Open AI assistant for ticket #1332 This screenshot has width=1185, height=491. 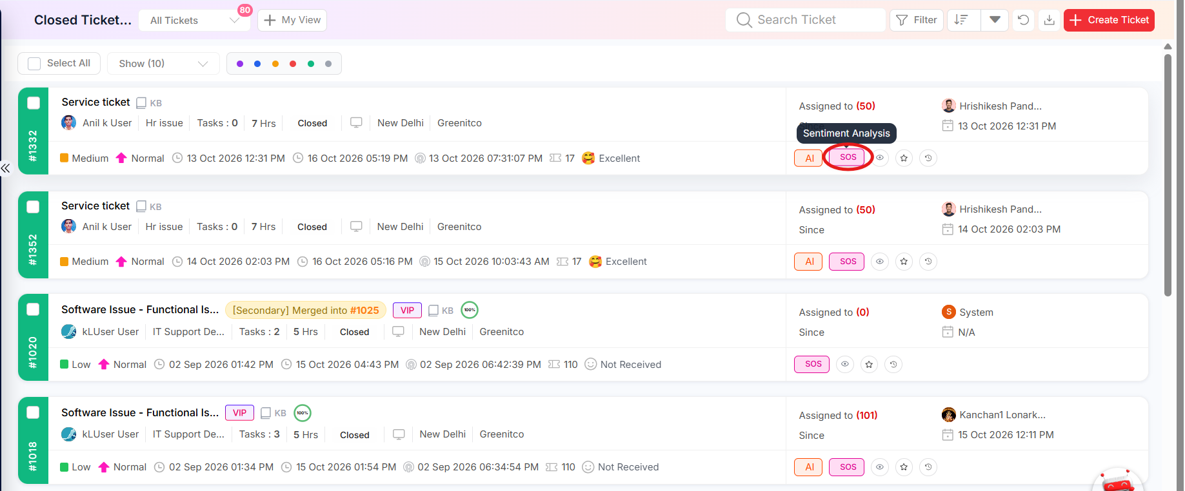809,159
